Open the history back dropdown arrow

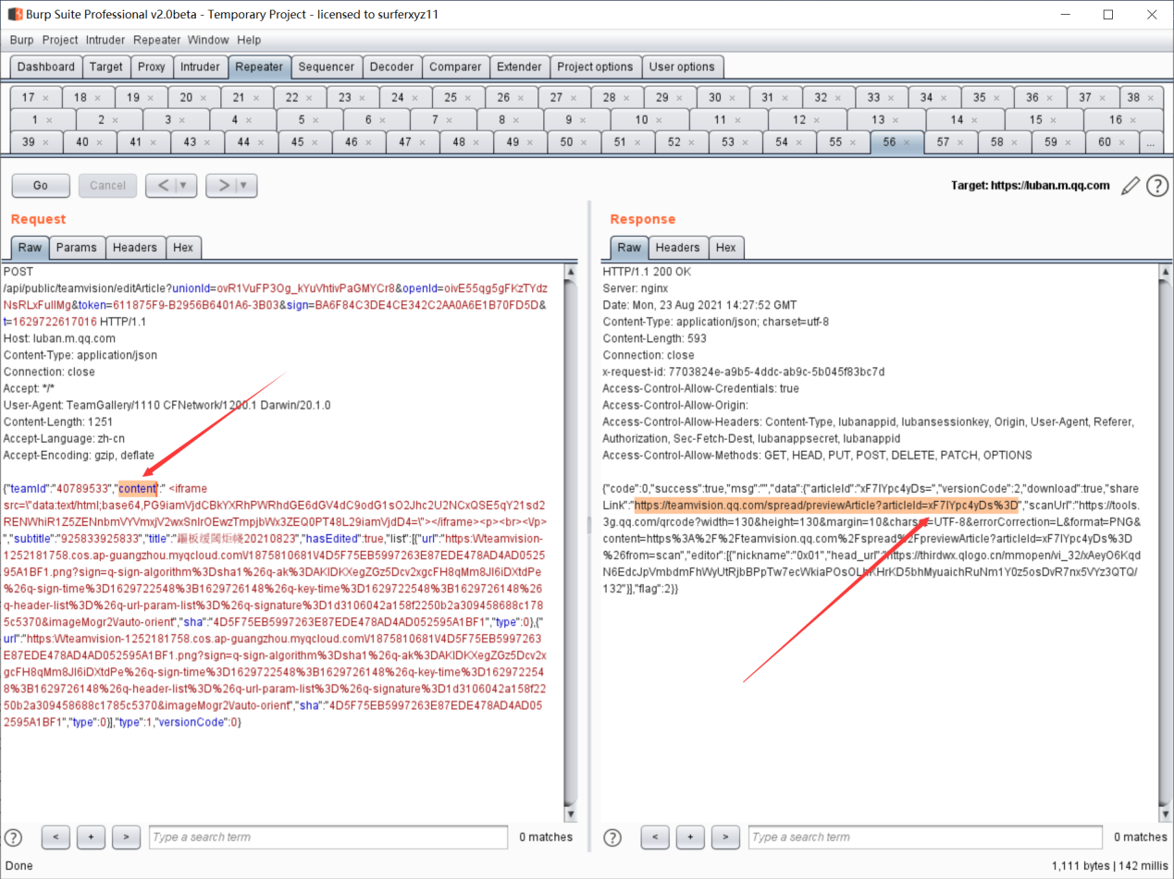click(183, 186)
